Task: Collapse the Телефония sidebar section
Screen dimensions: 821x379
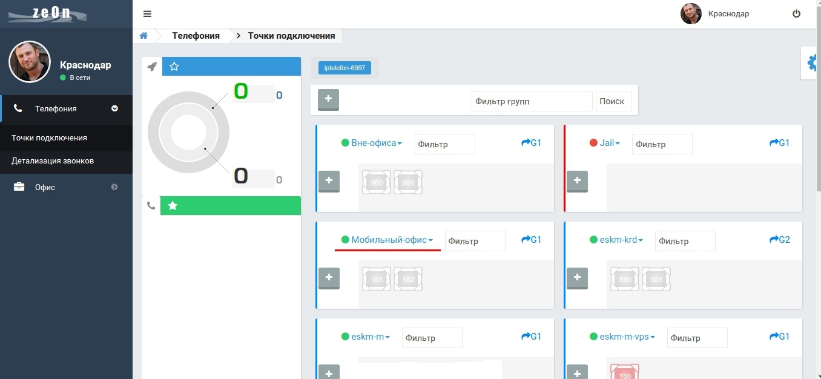Action: tap(67, 109)
